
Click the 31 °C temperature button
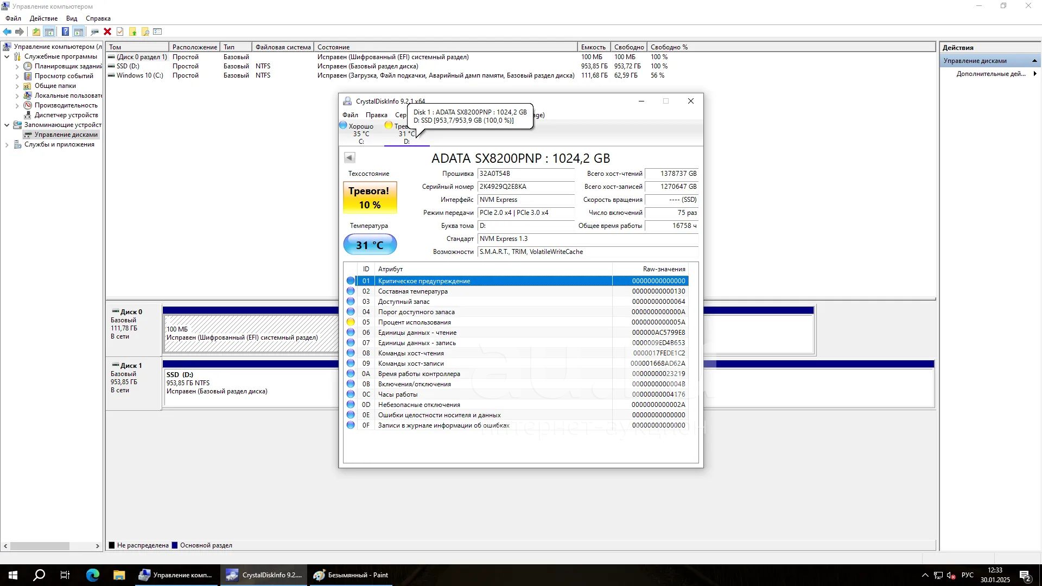click(x=370, y=245)
